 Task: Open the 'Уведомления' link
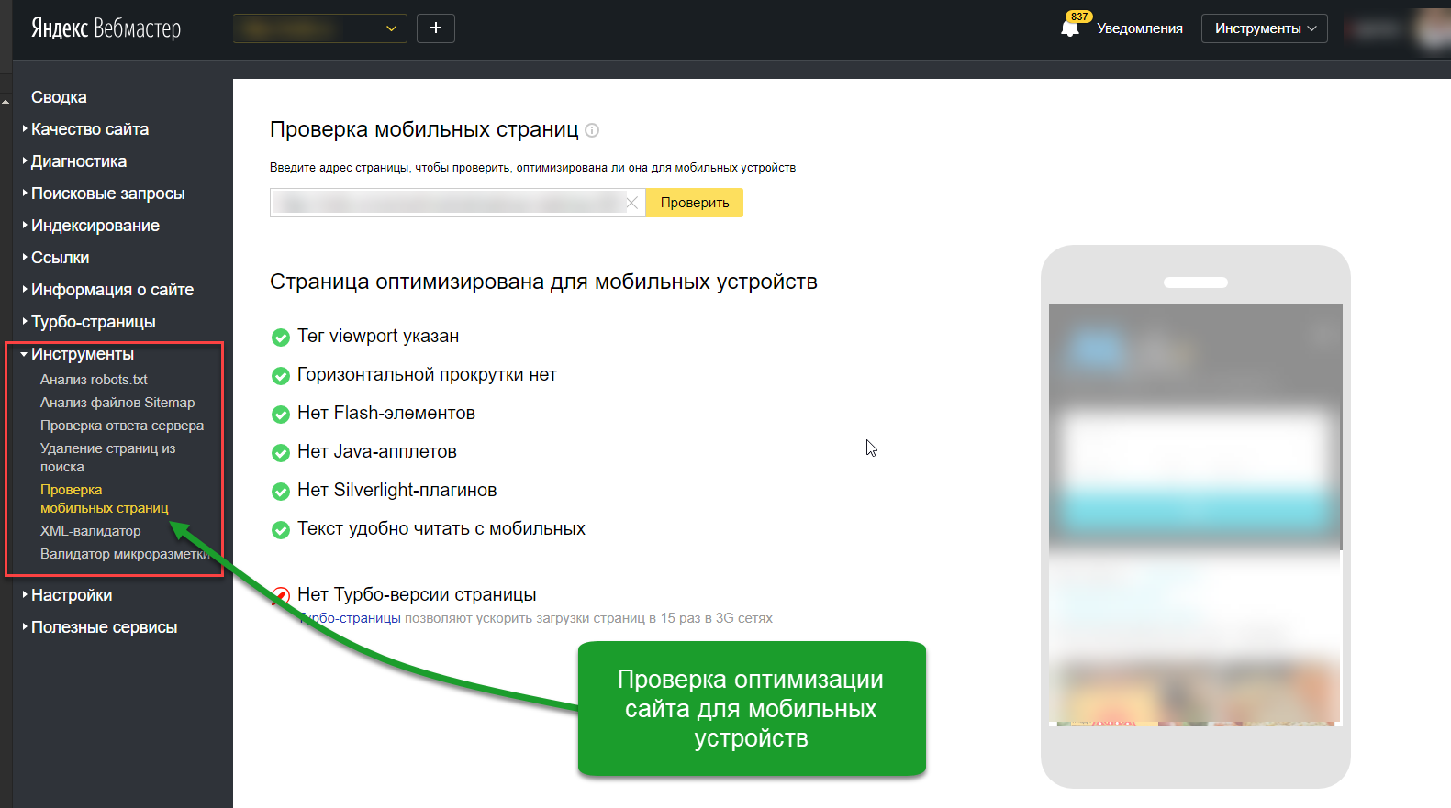[x=1140, y=28]
